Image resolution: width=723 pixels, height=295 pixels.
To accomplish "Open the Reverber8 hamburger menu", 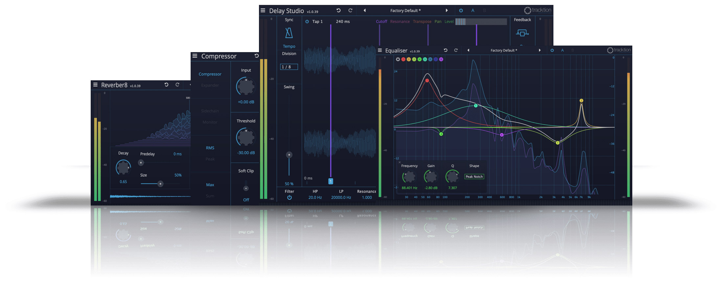I will pos(95,85).
